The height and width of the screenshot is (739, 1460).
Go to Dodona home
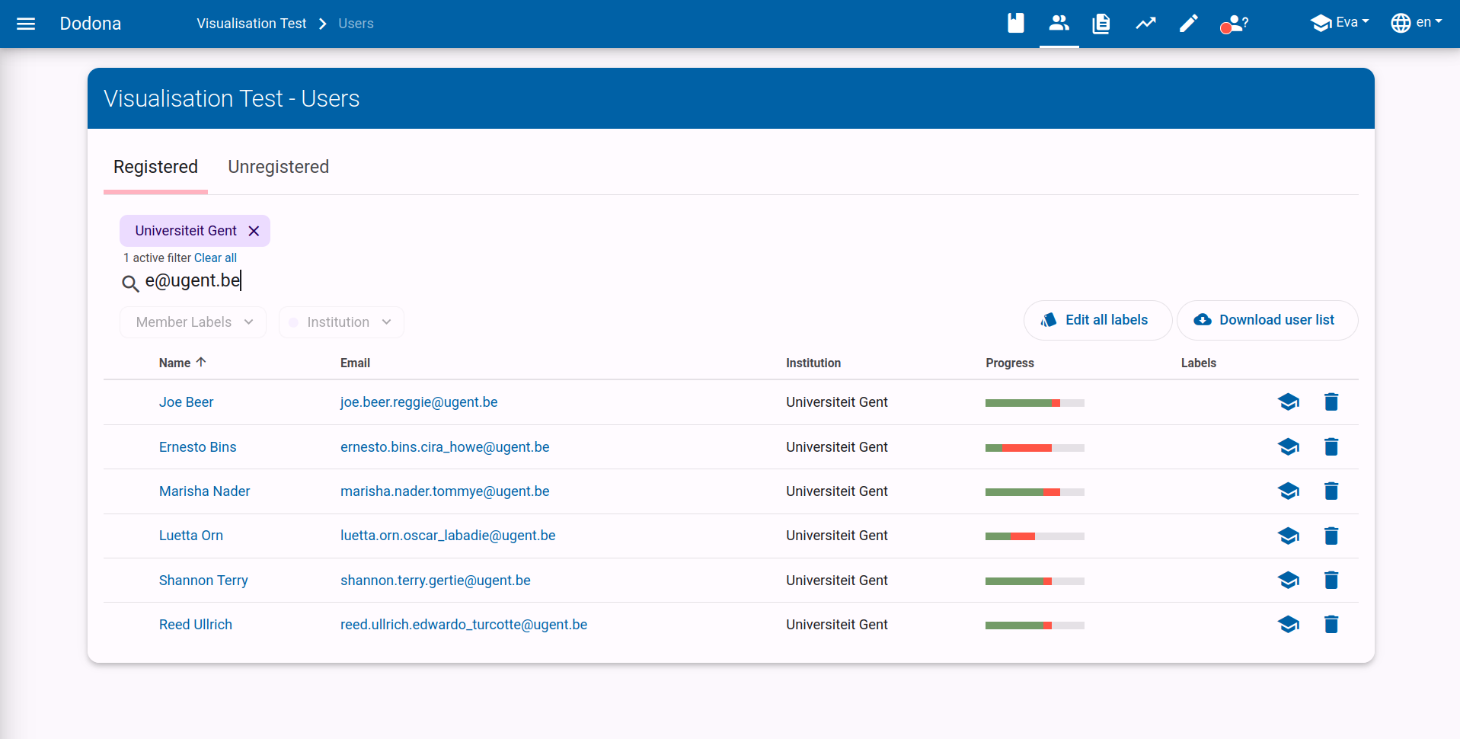[x=91, y=24]
